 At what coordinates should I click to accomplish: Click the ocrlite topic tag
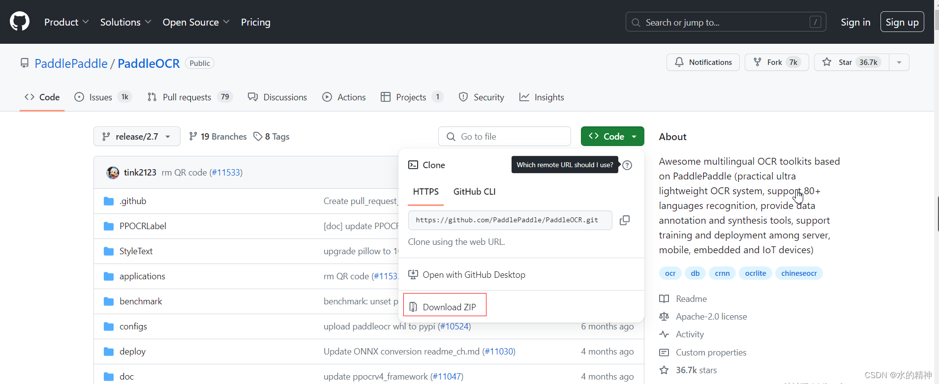point(755,273)
